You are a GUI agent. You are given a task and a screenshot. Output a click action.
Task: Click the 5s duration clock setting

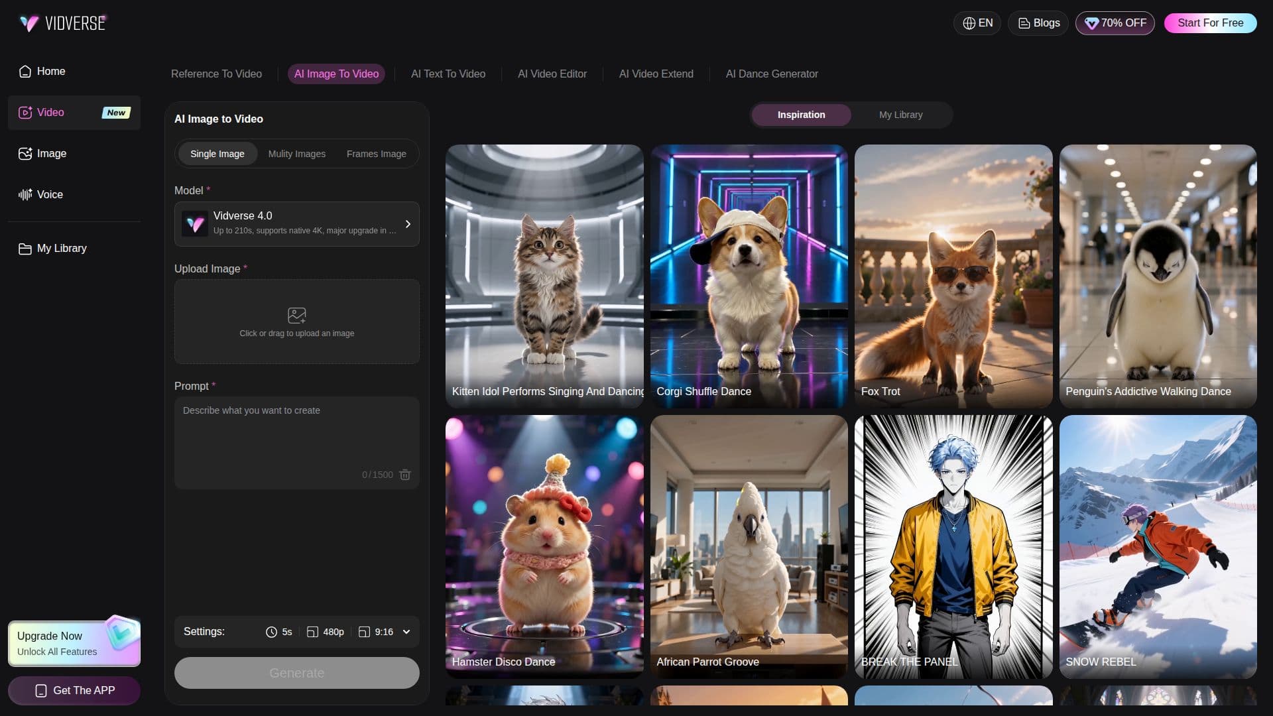[279, 632]
